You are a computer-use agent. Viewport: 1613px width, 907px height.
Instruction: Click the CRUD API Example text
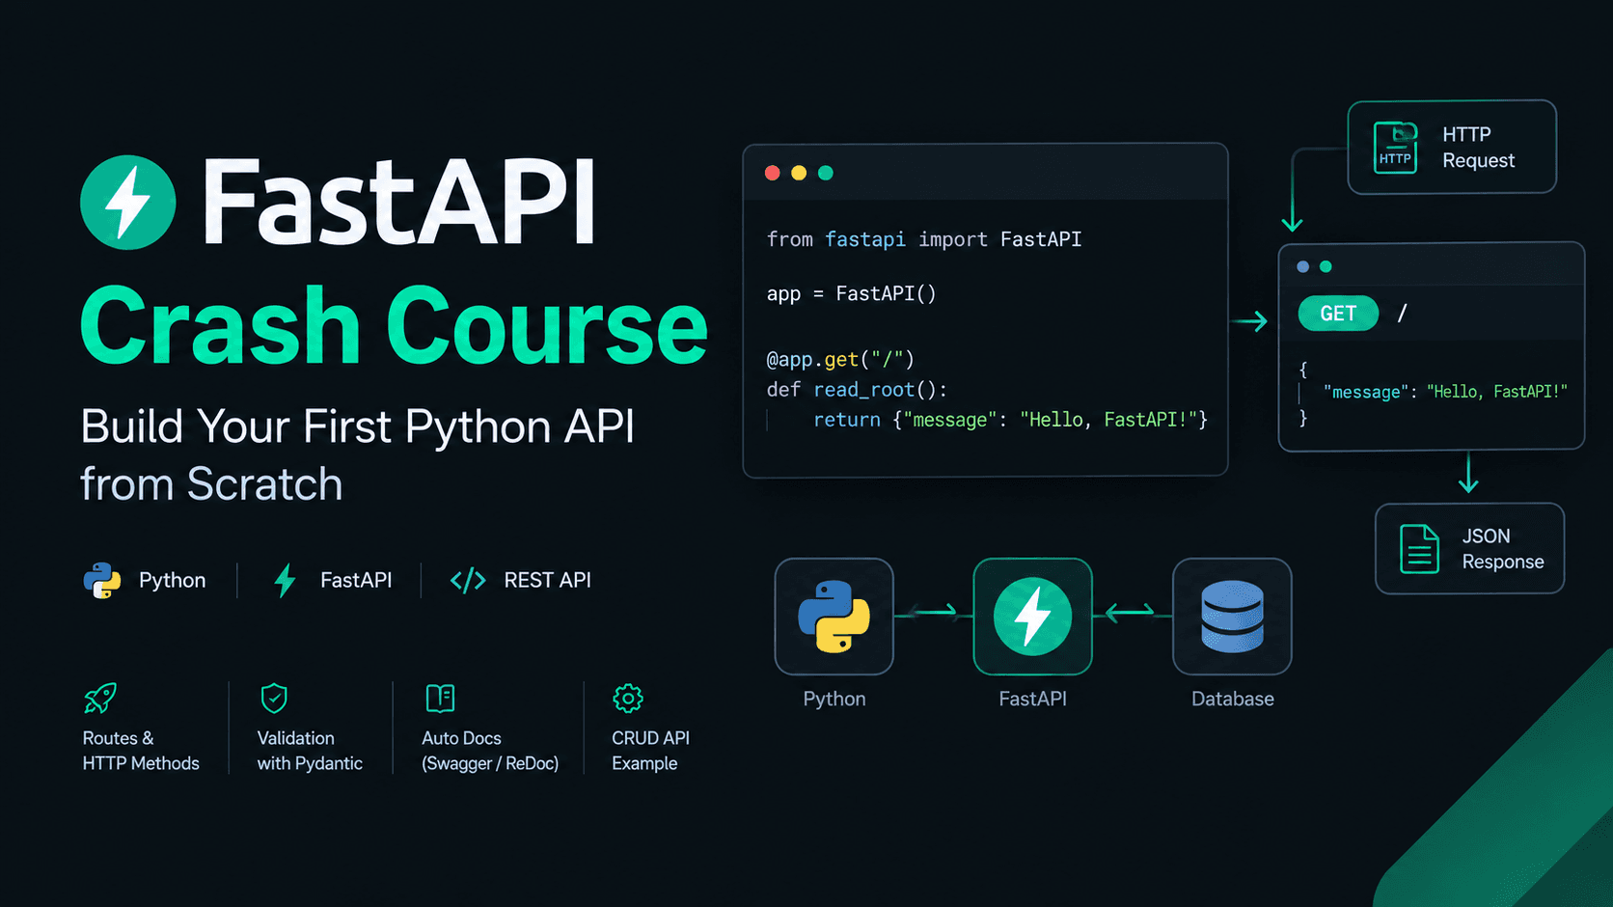[x=650, y=751]
